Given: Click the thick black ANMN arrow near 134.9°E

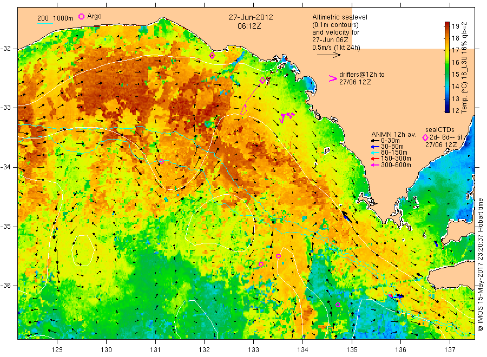Looking at the screenshot, I should coord(347,216).
